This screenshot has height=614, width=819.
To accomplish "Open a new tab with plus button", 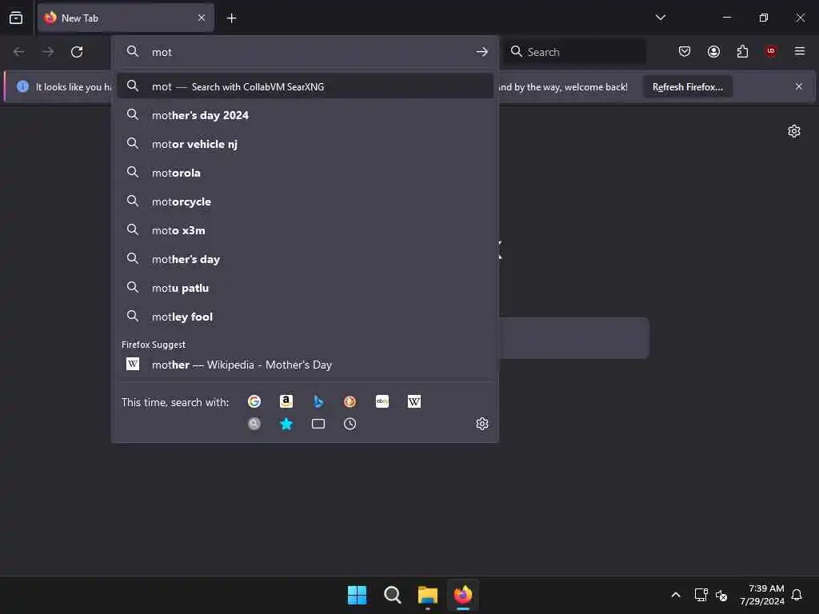I will (x=231, y=18).
